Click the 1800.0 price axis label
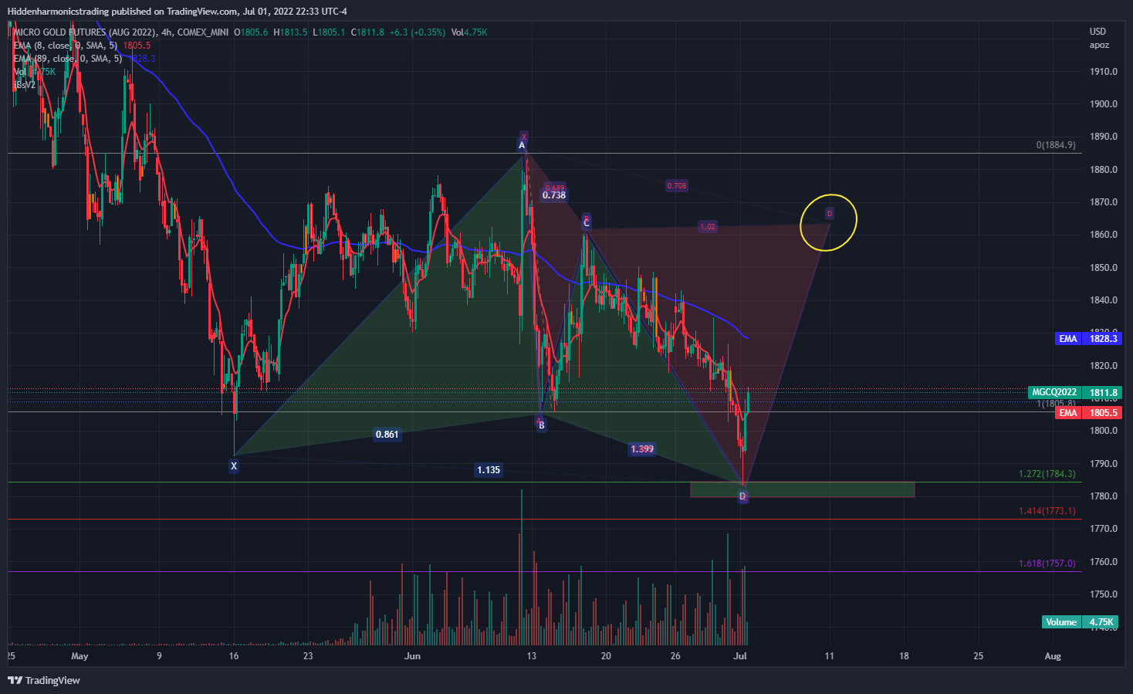This screenshot has height=694, width=1133. tap(1104, 431)
